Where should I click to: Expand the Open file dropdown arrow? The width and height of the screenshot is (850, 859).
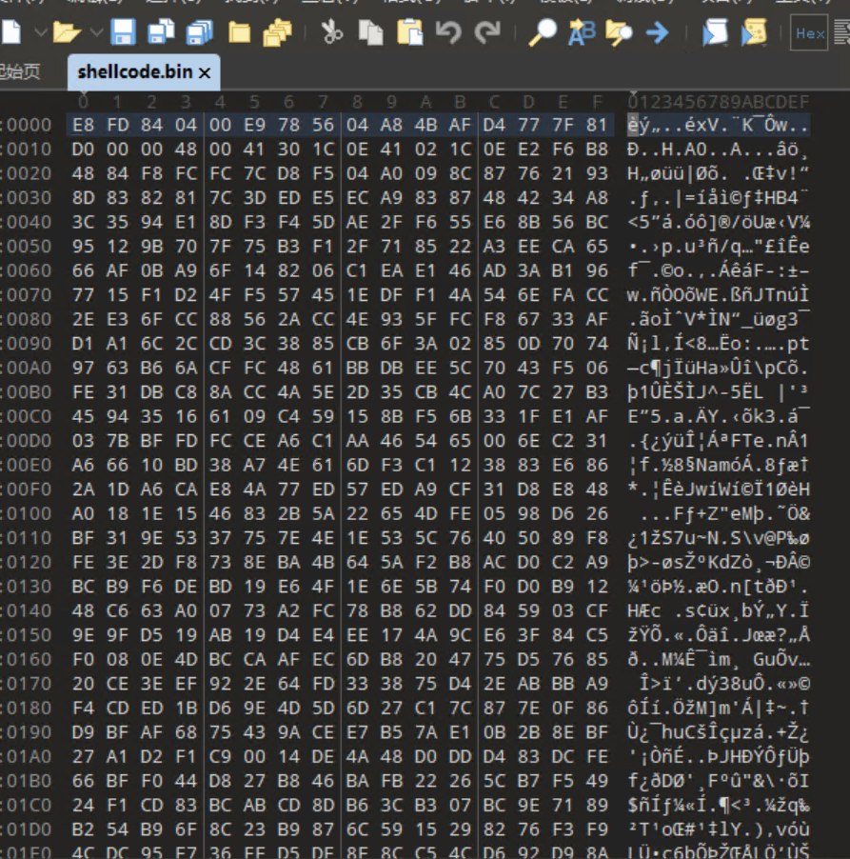(96, 33)
